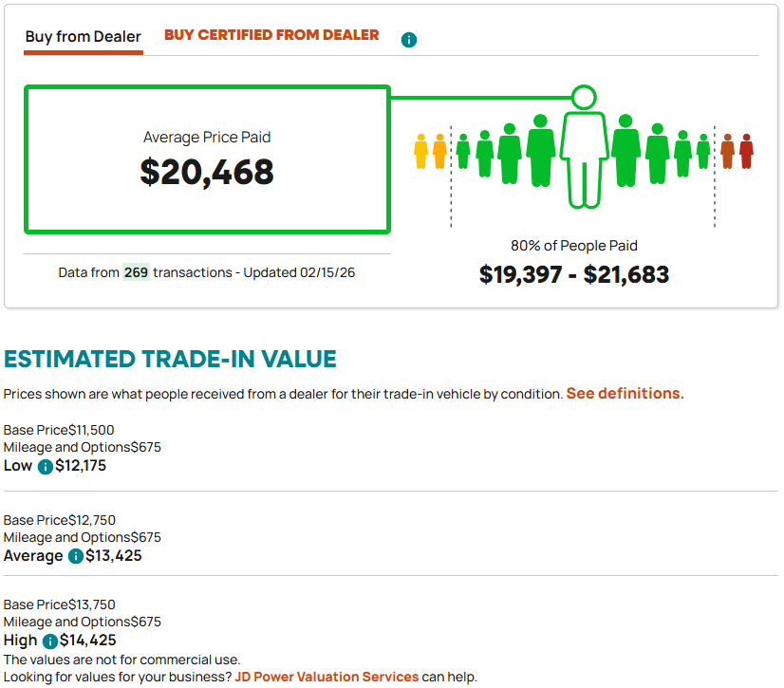Image resolution: width=784 pixels, height=688 pixels.
Task: Click info icon beside Buy Certified tab
Action: tap(409, 40)
